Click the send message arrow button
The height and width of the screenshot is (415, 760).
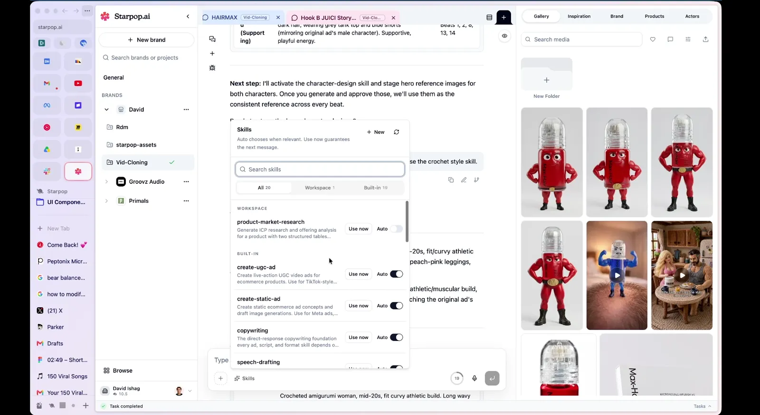pyautogui.click(x=492, y=378)
